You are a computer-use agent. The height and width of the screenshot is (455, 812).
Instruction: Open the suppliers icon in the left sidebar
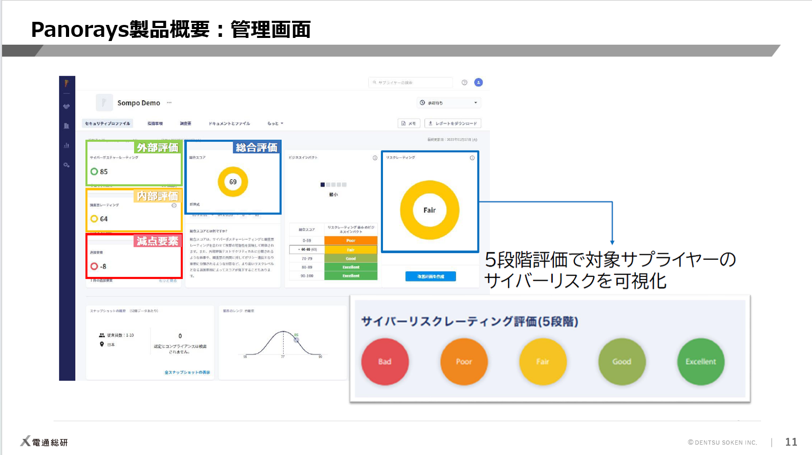point(66,105)
